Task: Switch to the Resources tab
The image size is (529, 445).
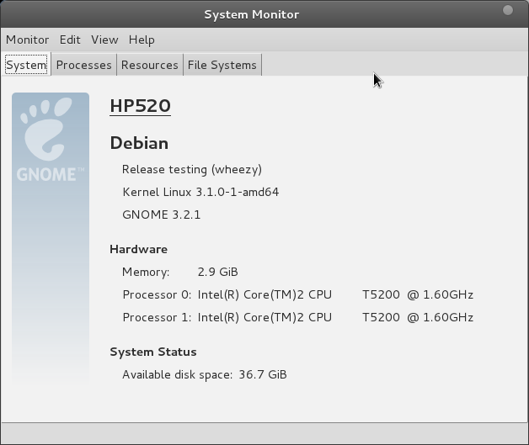Action: pyautogui.click(x=150, y=65)
